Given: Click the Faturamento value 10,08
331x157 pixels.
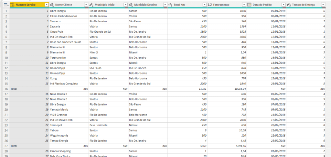Looking at the screenshot, I should [x=227, y=130].
